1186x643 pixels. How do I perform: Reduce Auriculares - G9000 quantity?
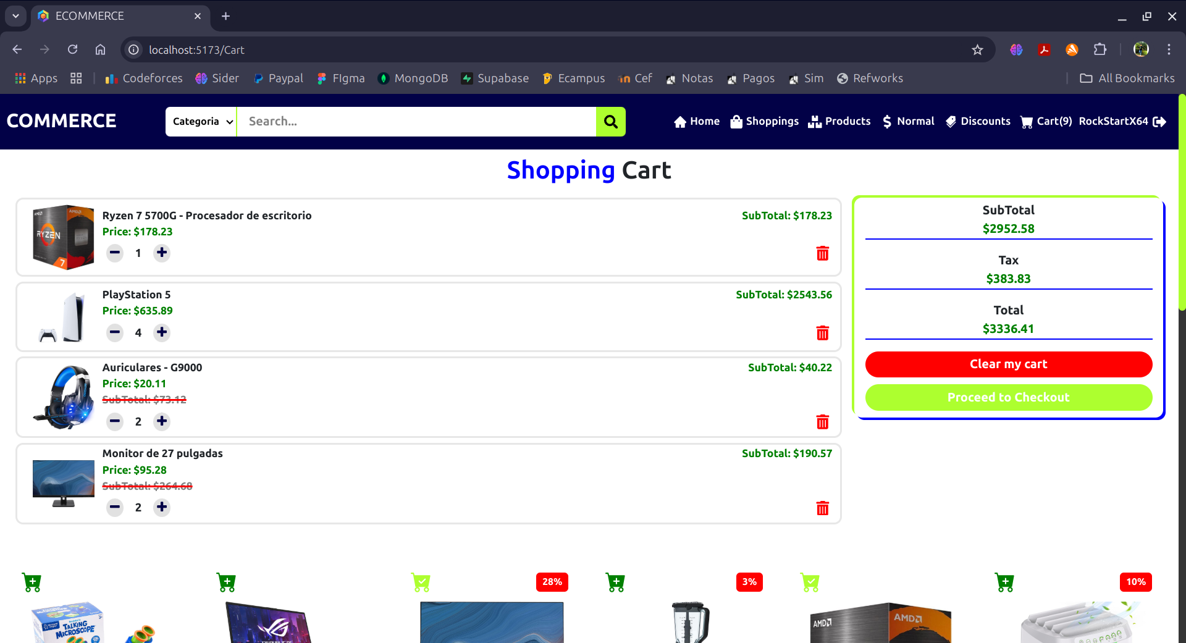115,421
